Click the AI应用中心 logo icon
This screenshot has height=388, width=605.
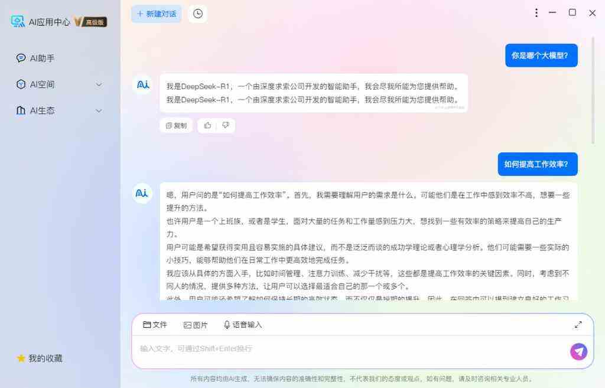(x=18, y=22)
